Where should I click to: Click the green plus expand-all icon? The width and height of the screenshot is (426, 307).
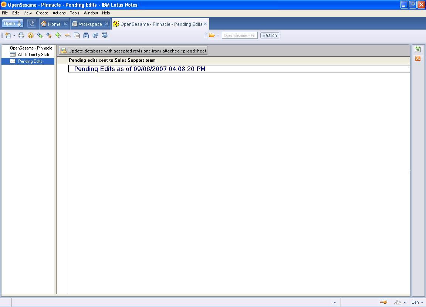click(58, 35)
